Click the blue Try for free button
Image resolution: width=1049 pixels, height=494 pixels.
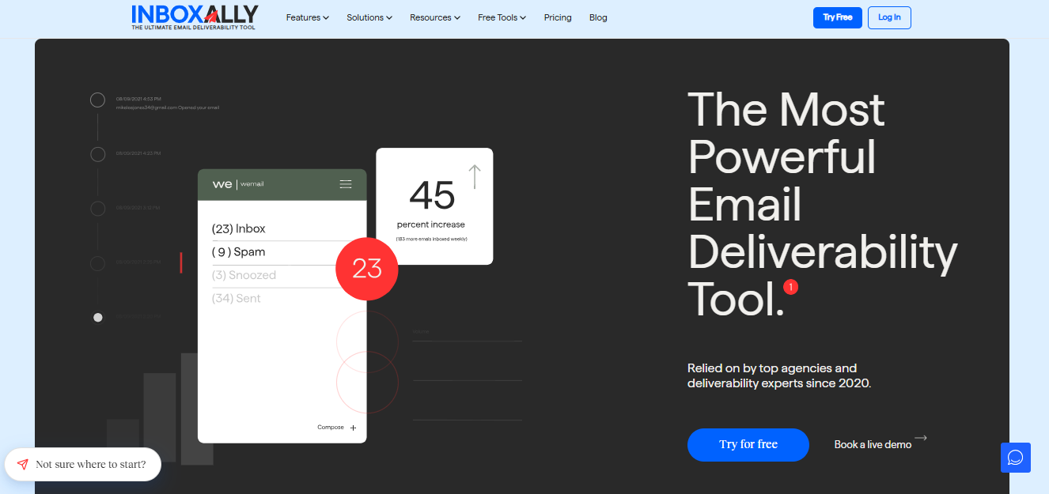point(748,444)
